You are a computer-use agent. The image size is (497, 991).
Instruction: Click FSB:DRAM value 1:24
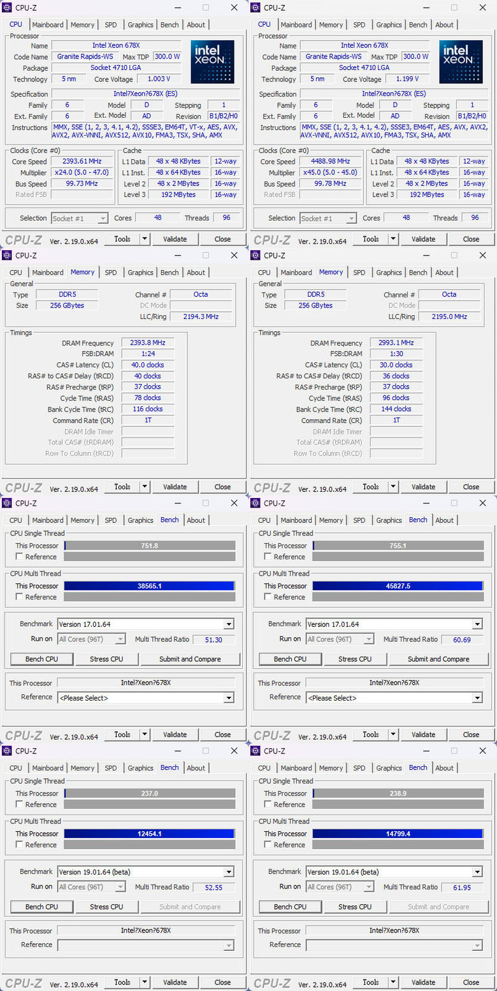(147, 354)
